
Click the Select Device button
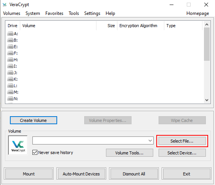click(182, 153)
